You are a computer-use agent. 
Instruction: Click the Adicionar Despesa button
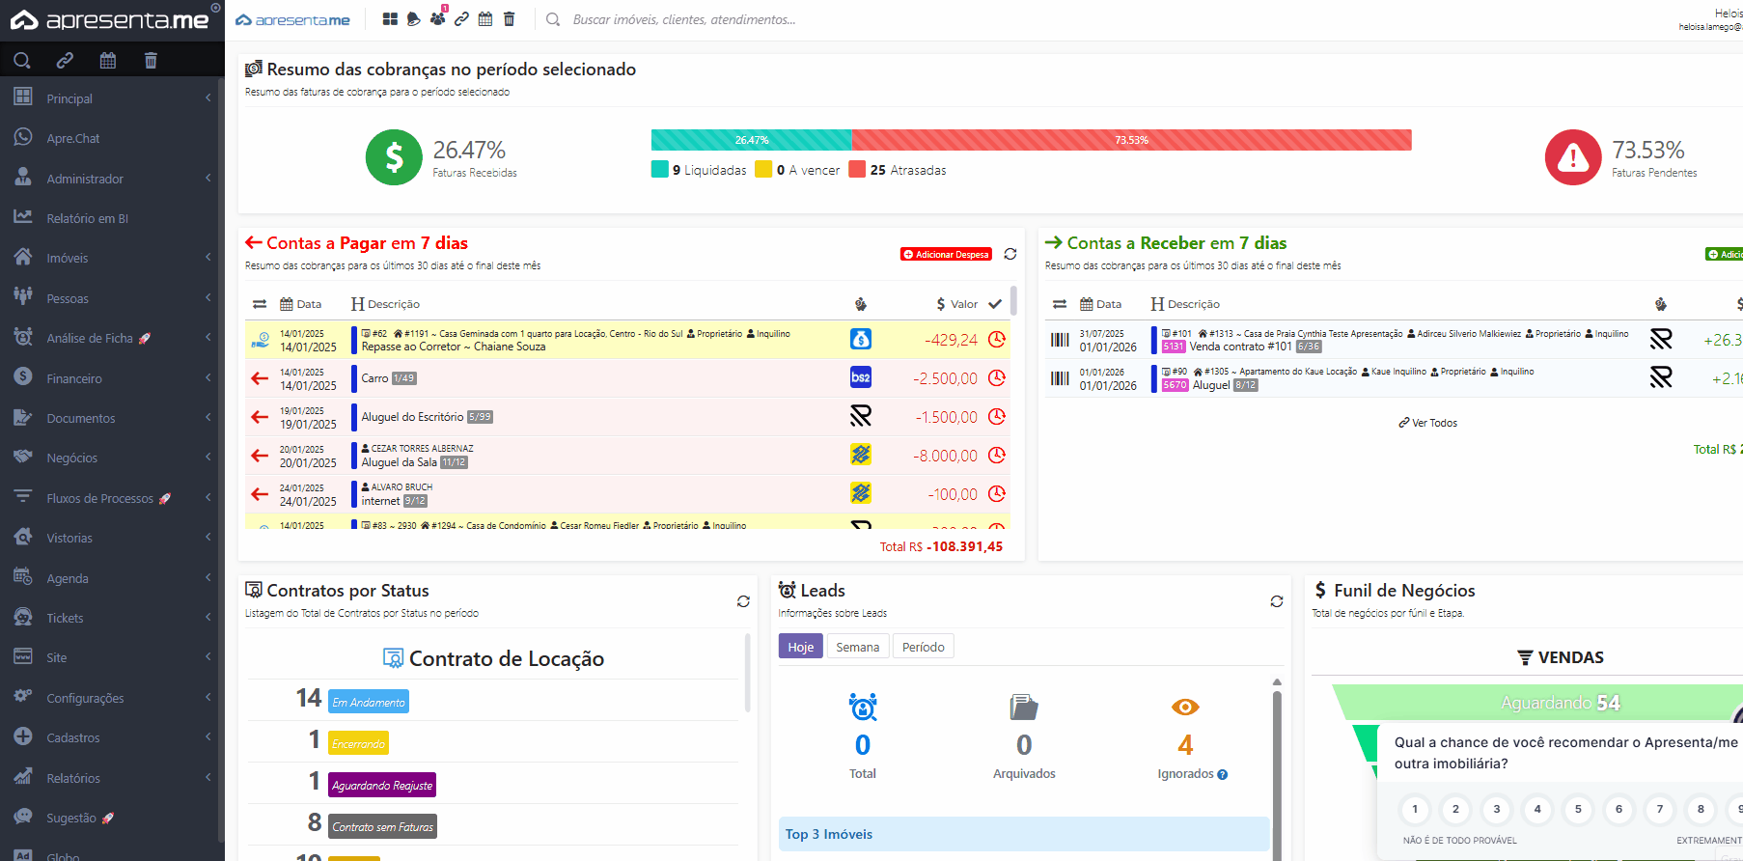pos(946,255)
